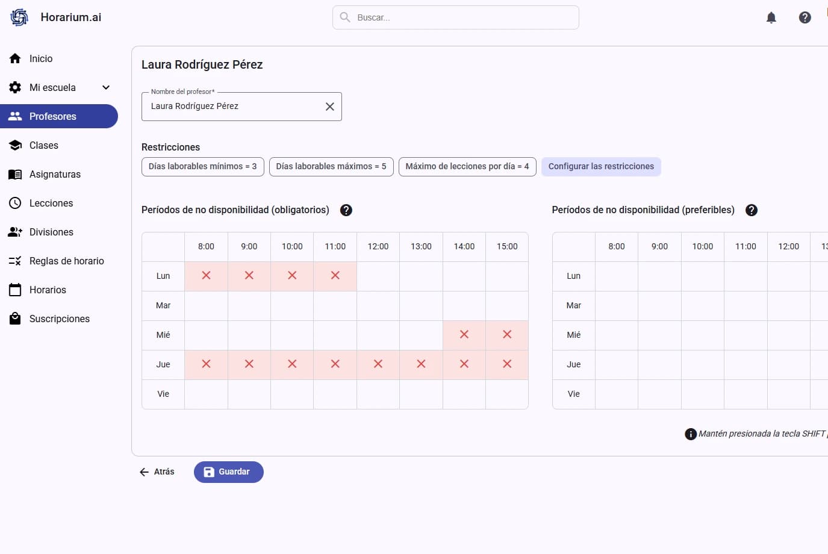Image resolution: width=828 pixels, height=554 pixels.
Task: Go back with the Atrás link
Action: point(157,472)
